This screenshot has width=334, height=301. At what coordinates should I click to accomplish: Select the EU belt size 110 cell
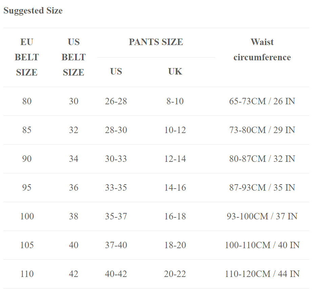point(27,274)
